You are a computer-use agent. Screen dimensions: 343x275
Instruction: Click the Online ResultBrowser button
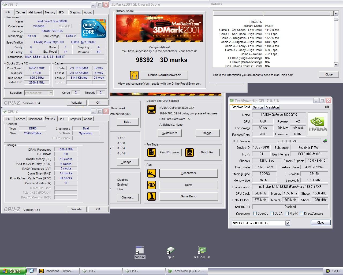[x=164, y=75]
